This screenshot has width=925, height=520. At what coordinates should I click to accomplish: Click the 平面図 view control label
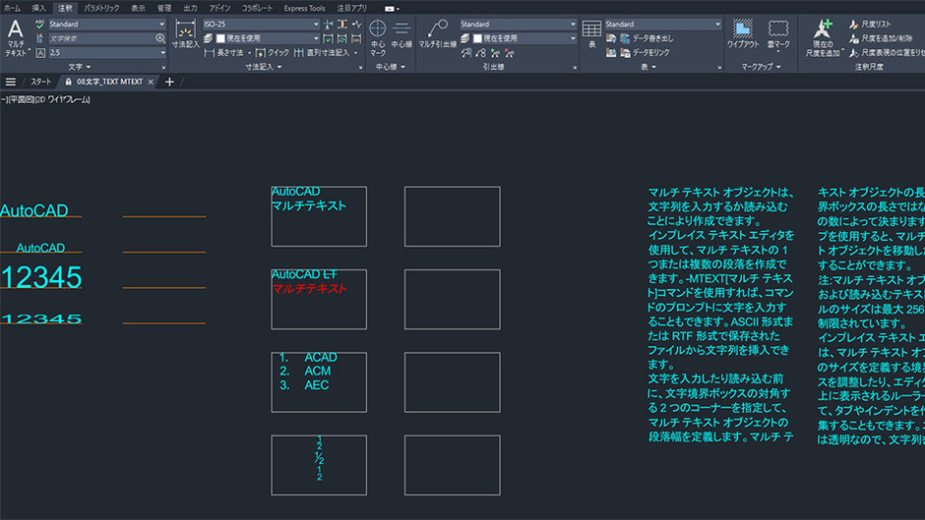click(x=22, y=99)
